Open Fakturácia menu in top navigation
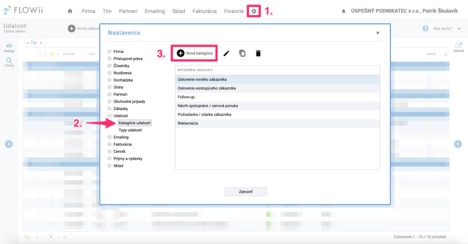Image resolution: width=468 pixels, height=244 pixels. (204, 11)
